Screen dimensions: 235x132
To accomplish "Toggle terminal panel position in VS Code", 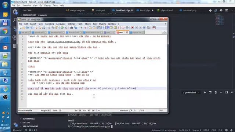I will 227,92.
